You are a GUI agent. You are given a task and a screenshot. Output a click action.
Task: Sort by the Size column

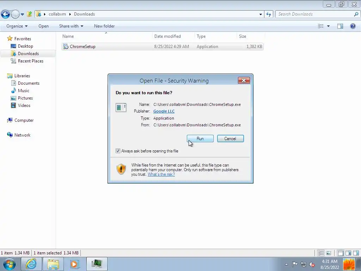coord(251,36)
